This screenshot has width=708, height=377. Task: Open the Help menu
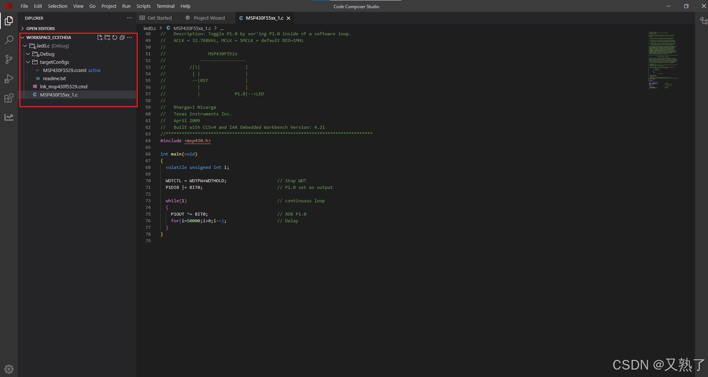tap(185, 6)
